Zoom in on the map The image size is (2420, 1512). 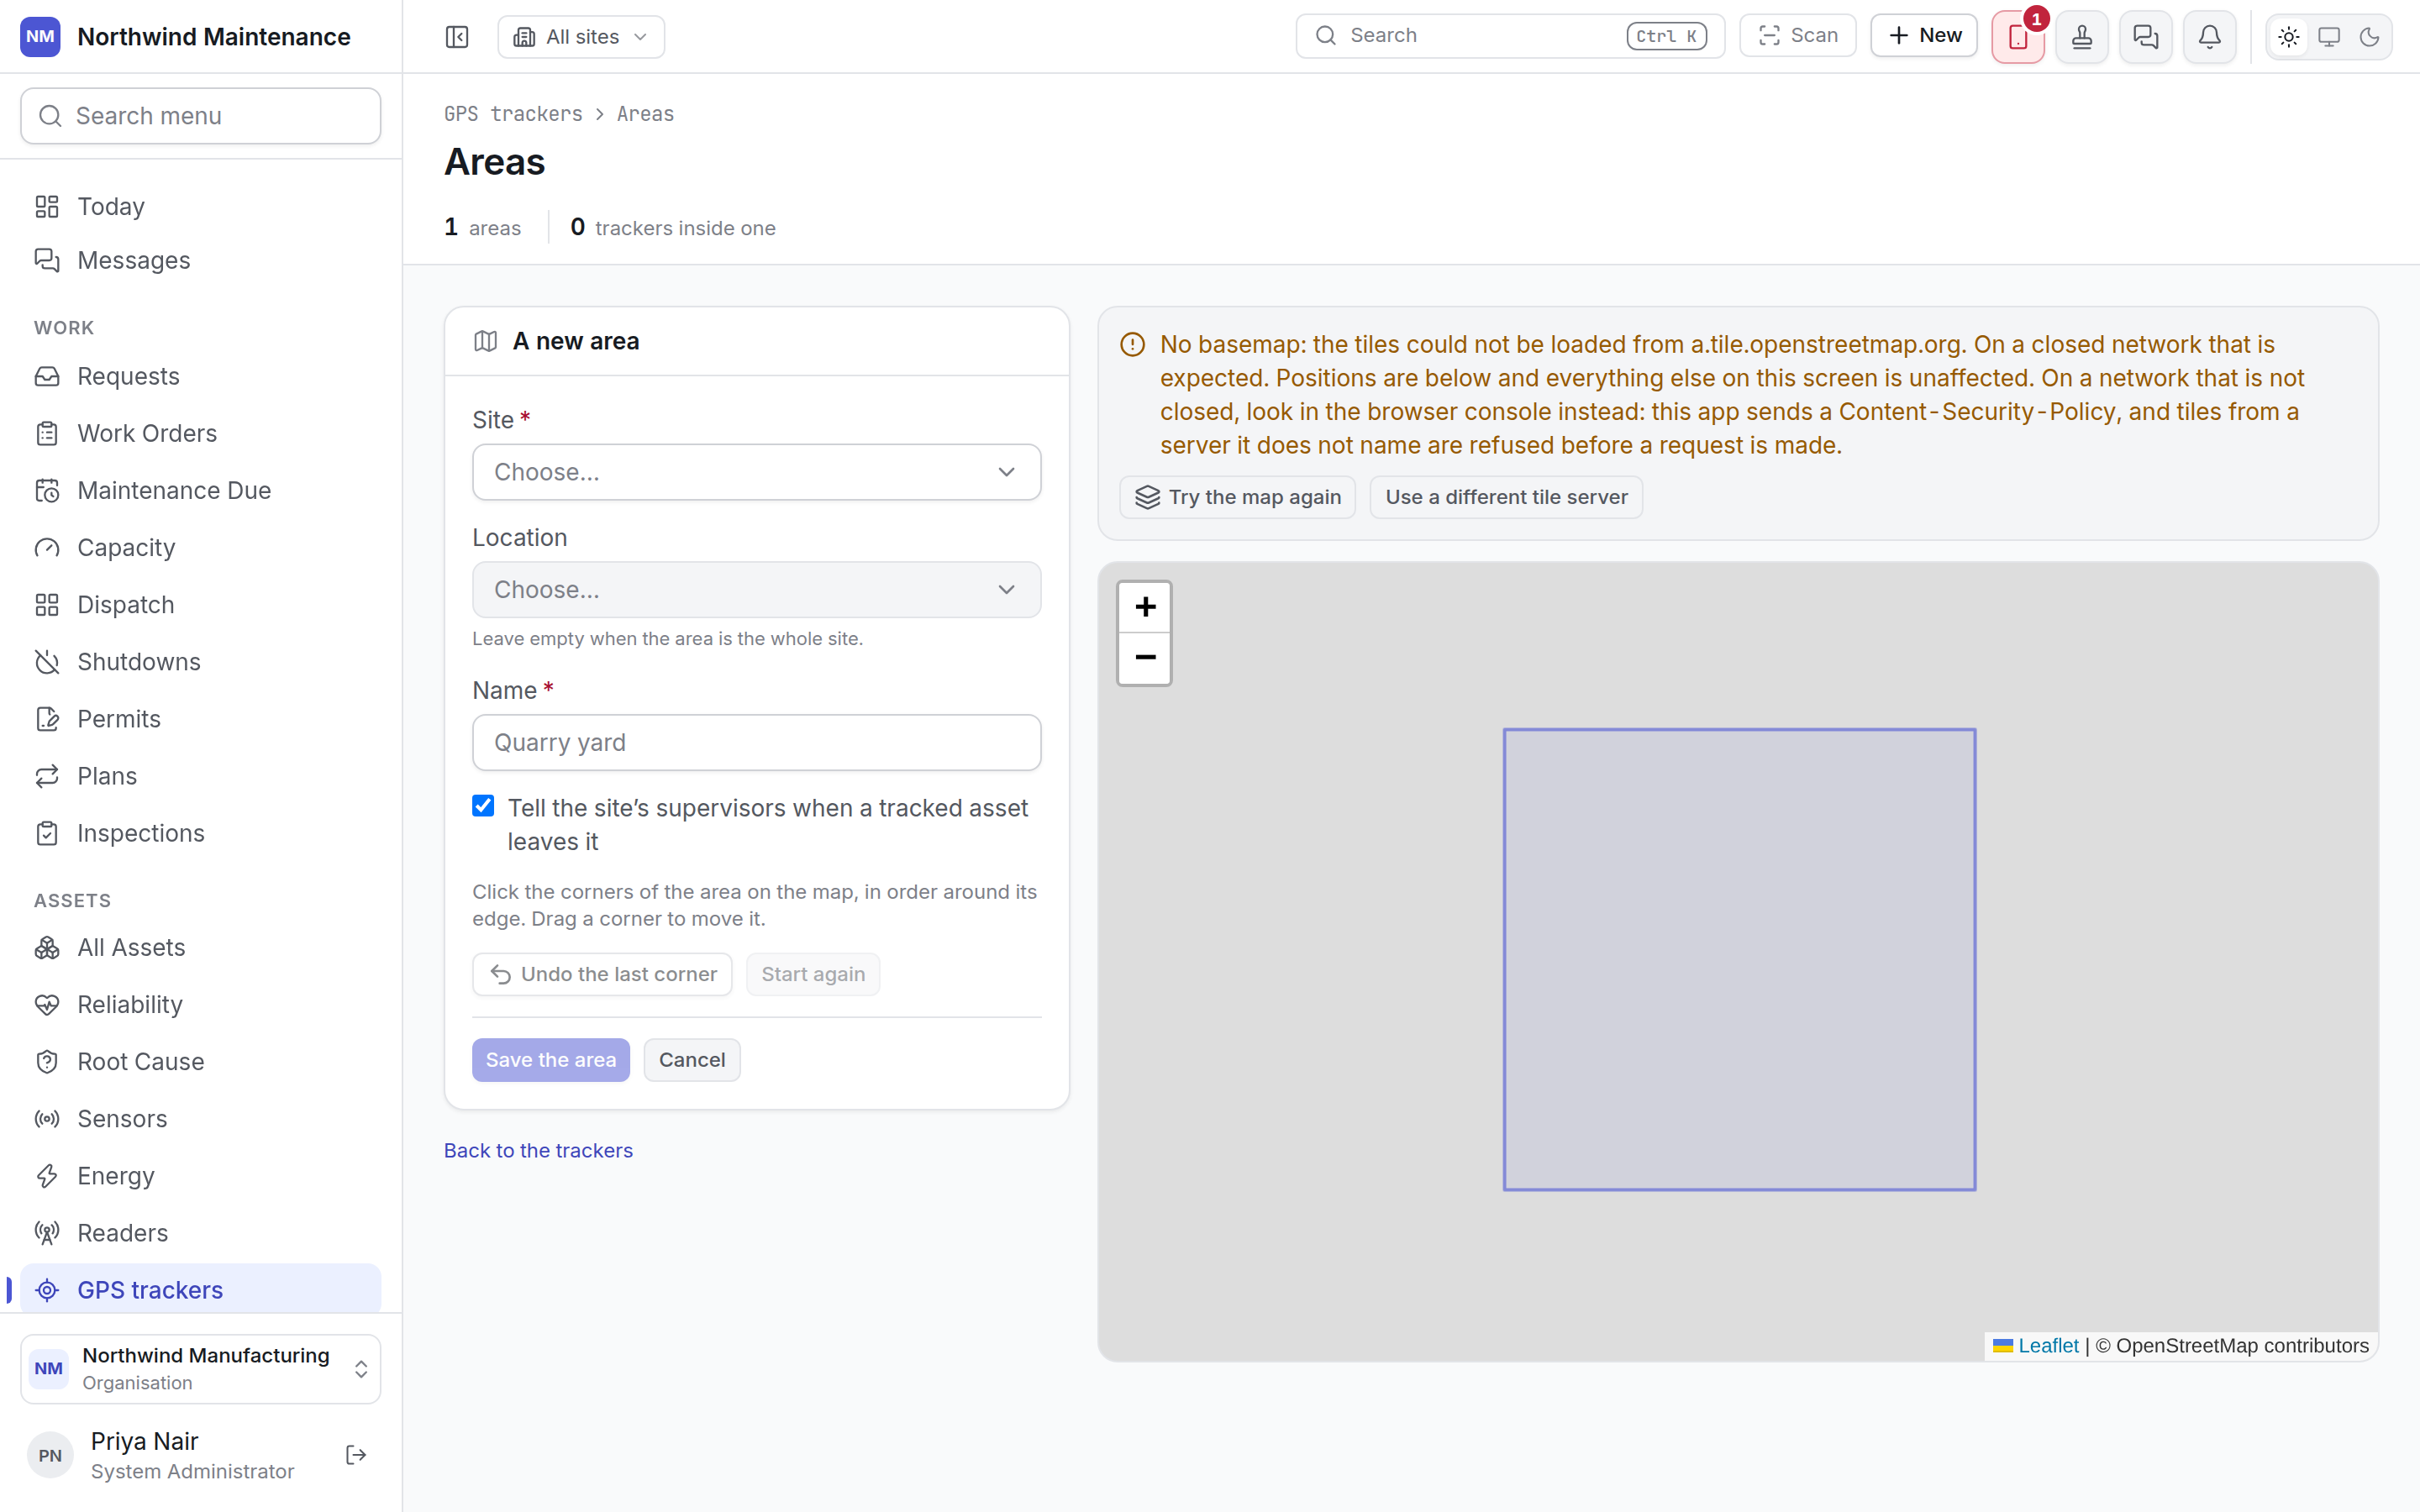1145,607
